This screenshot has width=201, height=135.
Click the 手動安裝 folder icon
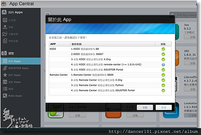point(5,34)
